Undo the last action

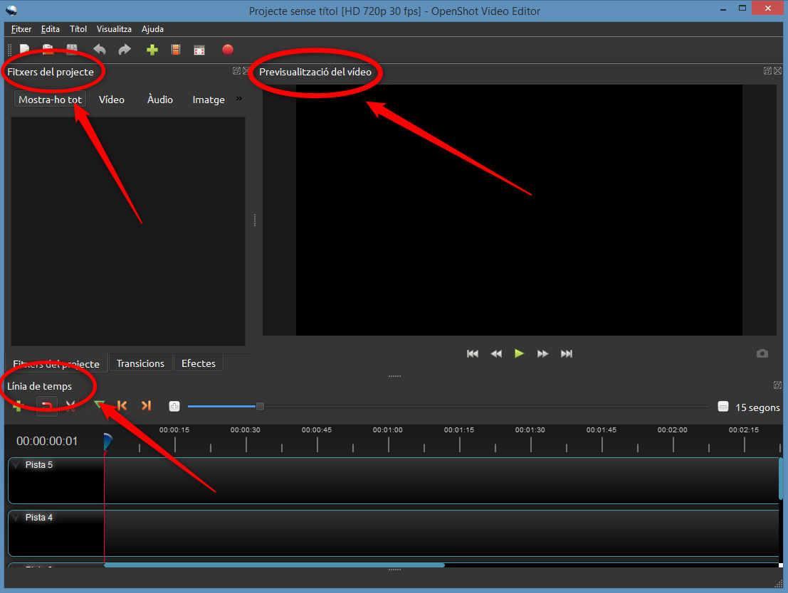coord(100,50)
